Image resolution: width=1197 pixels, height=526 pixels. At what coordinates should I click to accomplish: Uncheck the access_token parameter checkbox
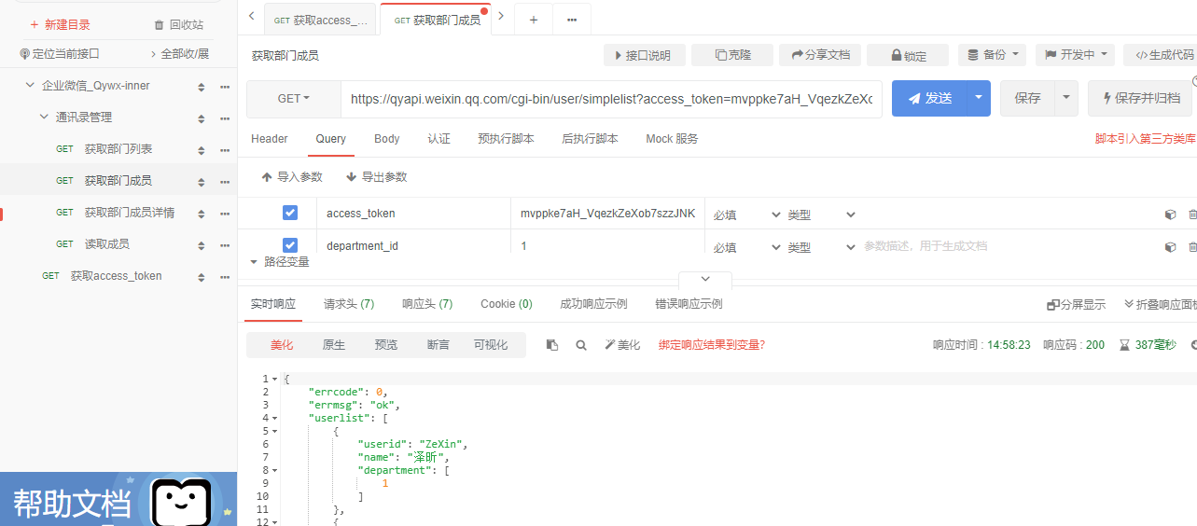[290, 214]
